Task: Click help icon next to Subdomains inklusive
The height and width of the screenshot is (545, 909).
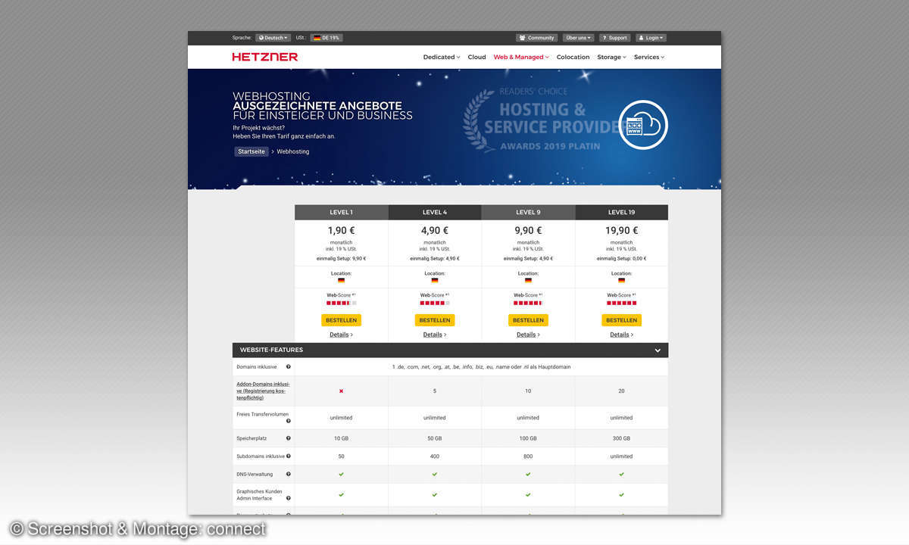Action: (x=288, y=456)
